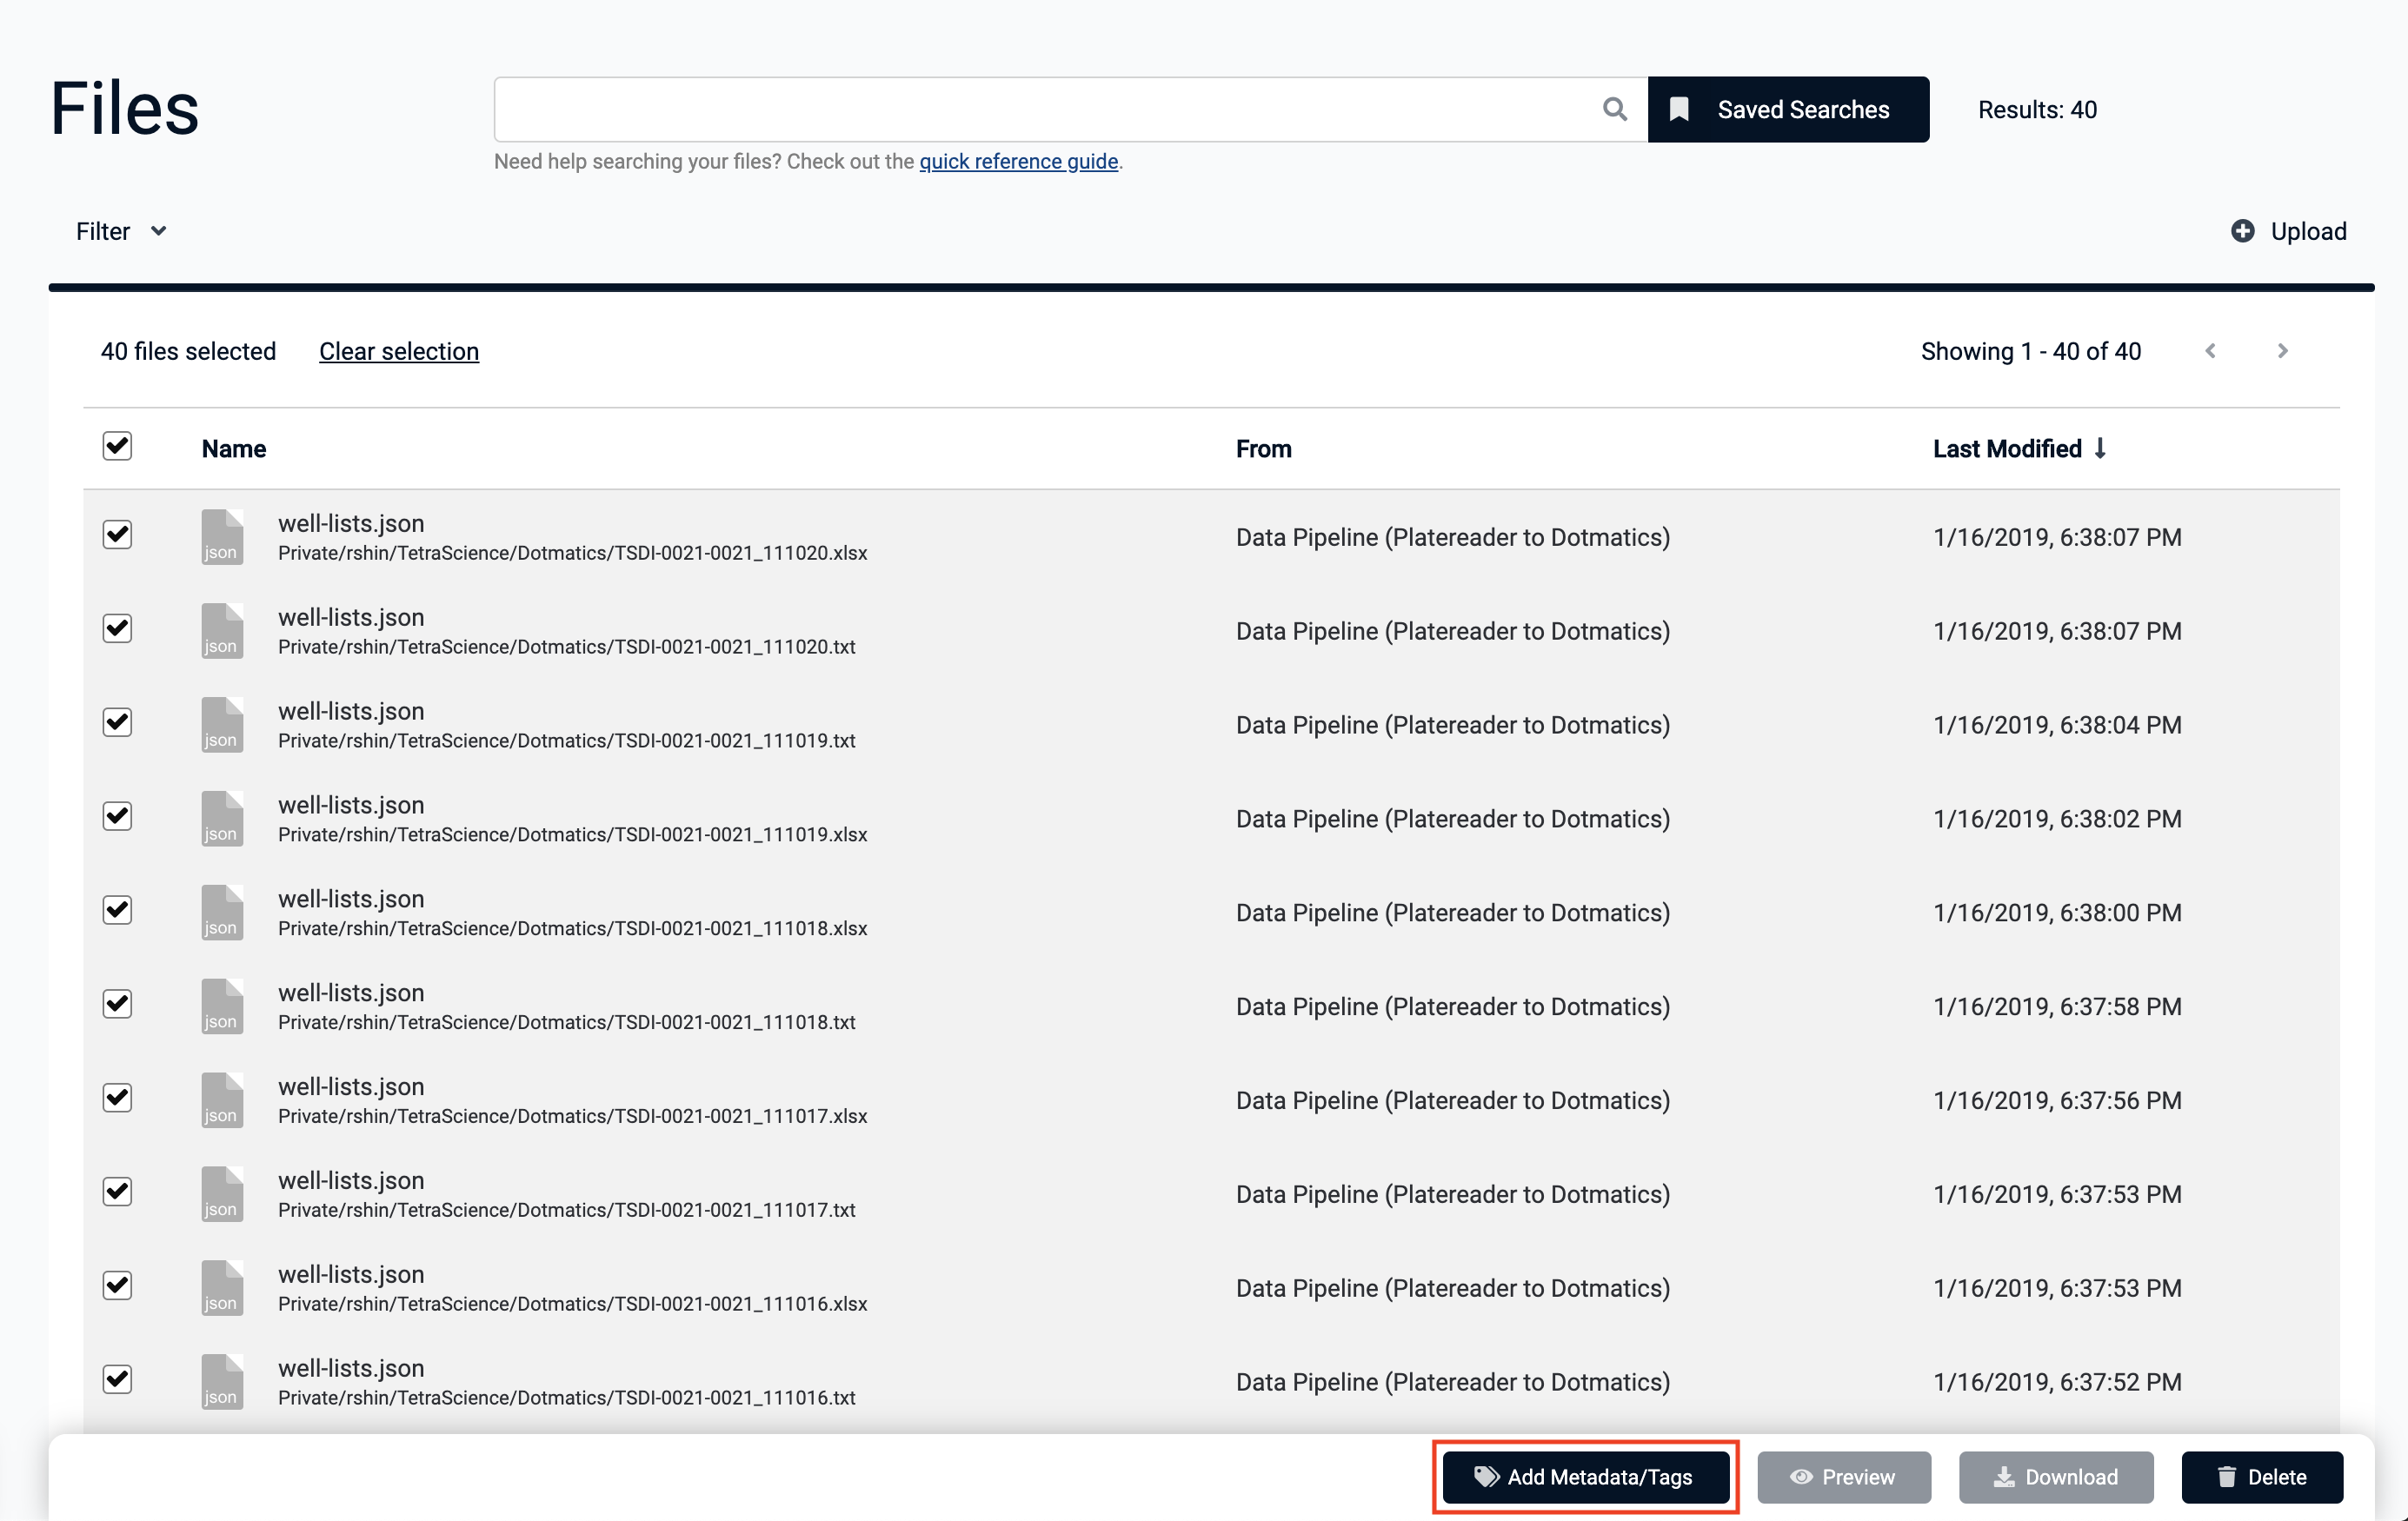Uncheck the TSDI-0021-0021_111019.txt row checkbox

coord(117,722)
